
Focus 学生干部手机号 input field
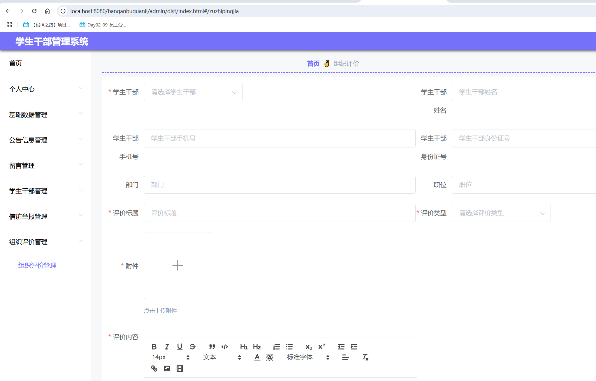click(x=279, y=138)
